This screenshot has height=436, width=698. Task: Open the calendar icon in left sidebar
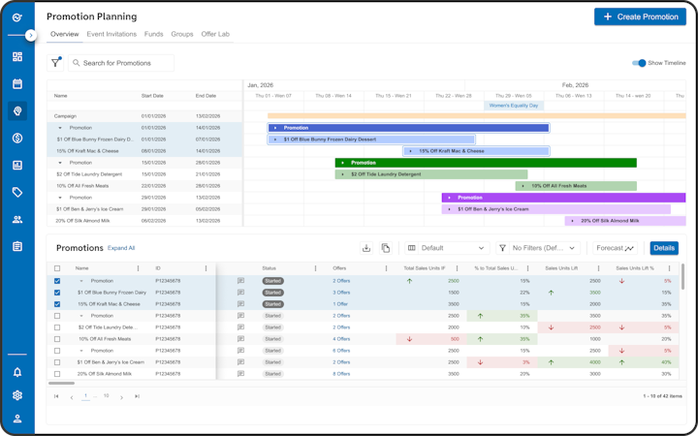coord(17,83)
